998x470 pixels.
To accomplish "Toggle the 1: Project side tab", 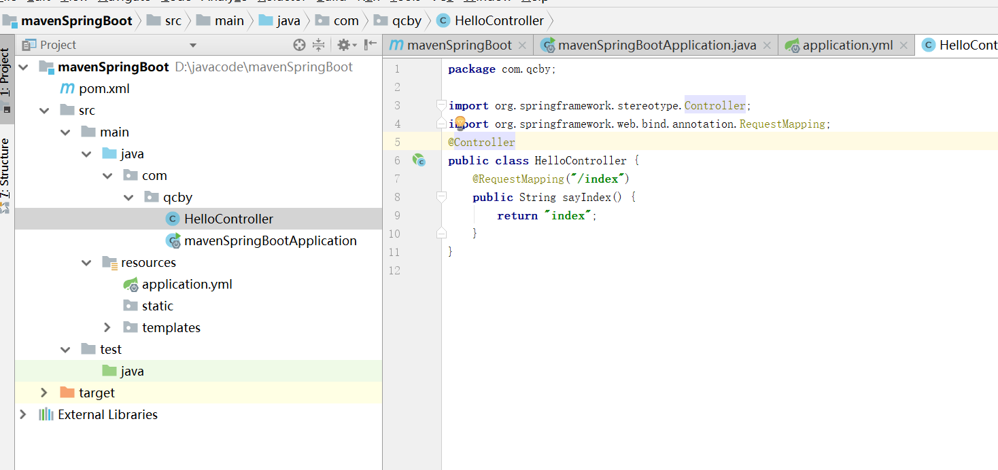I will pos(6,80).
